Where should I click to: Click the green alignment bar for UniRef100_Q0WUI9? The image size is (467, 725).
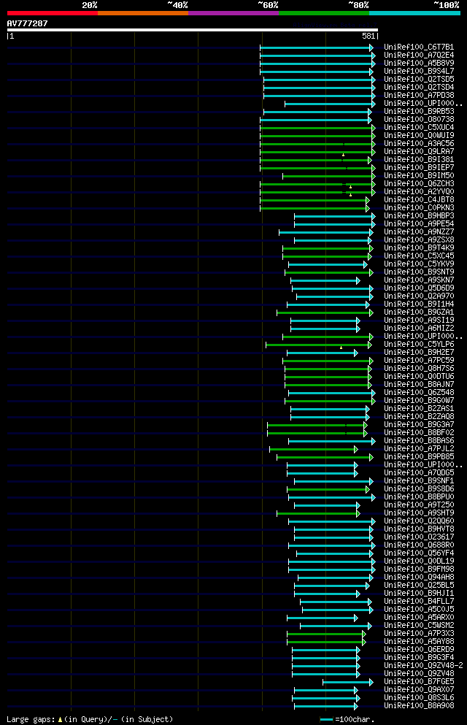click(x=317, y=136)
